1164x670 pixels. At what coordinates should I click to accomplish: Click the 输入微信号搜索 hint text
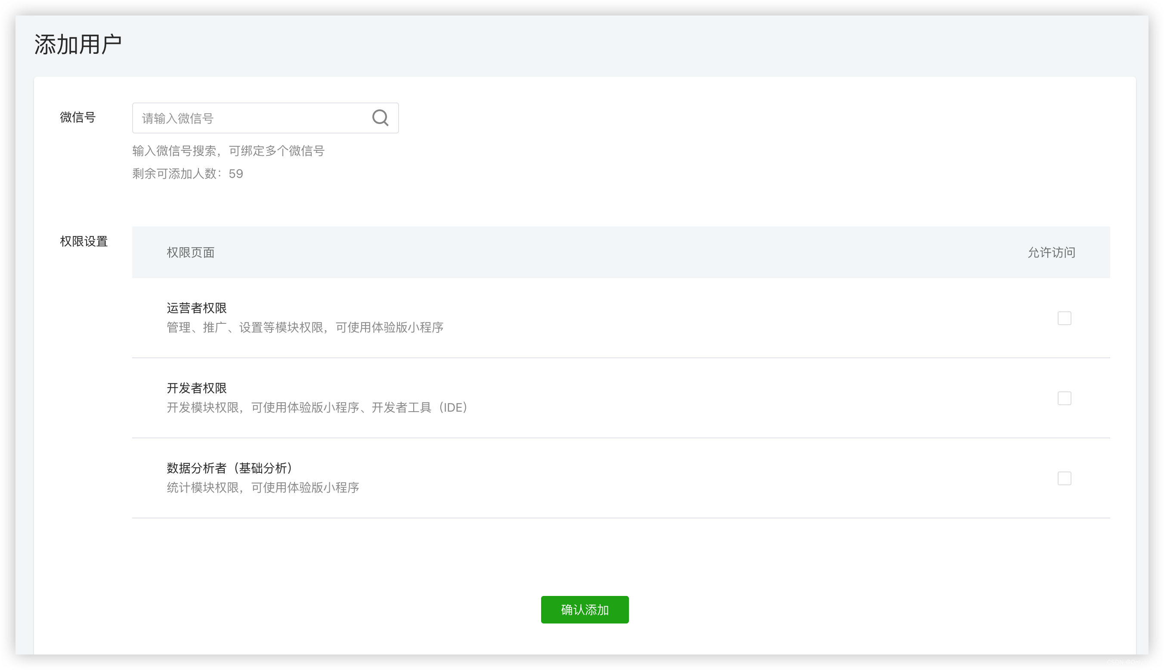tap(228, 150)
